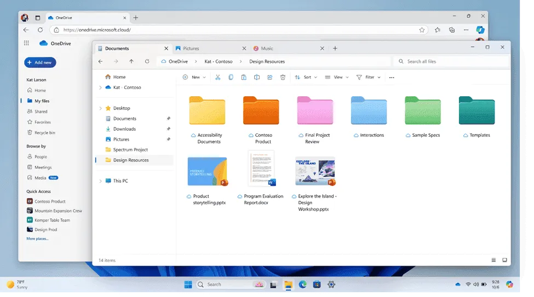The image size is (534, 297).
Task: Switch to the Pictures tab in File Explorer
Action: (x=211, y=48)
